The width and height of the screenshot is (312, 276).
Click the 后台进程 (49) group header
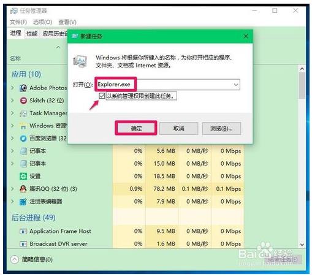[33, 218]
